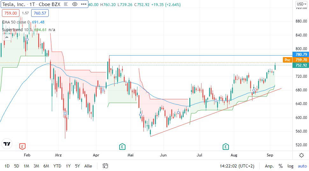
Task: Click the Tesla, Inc. symbol title
Action: pyautogui.click(x=14, y=4)
